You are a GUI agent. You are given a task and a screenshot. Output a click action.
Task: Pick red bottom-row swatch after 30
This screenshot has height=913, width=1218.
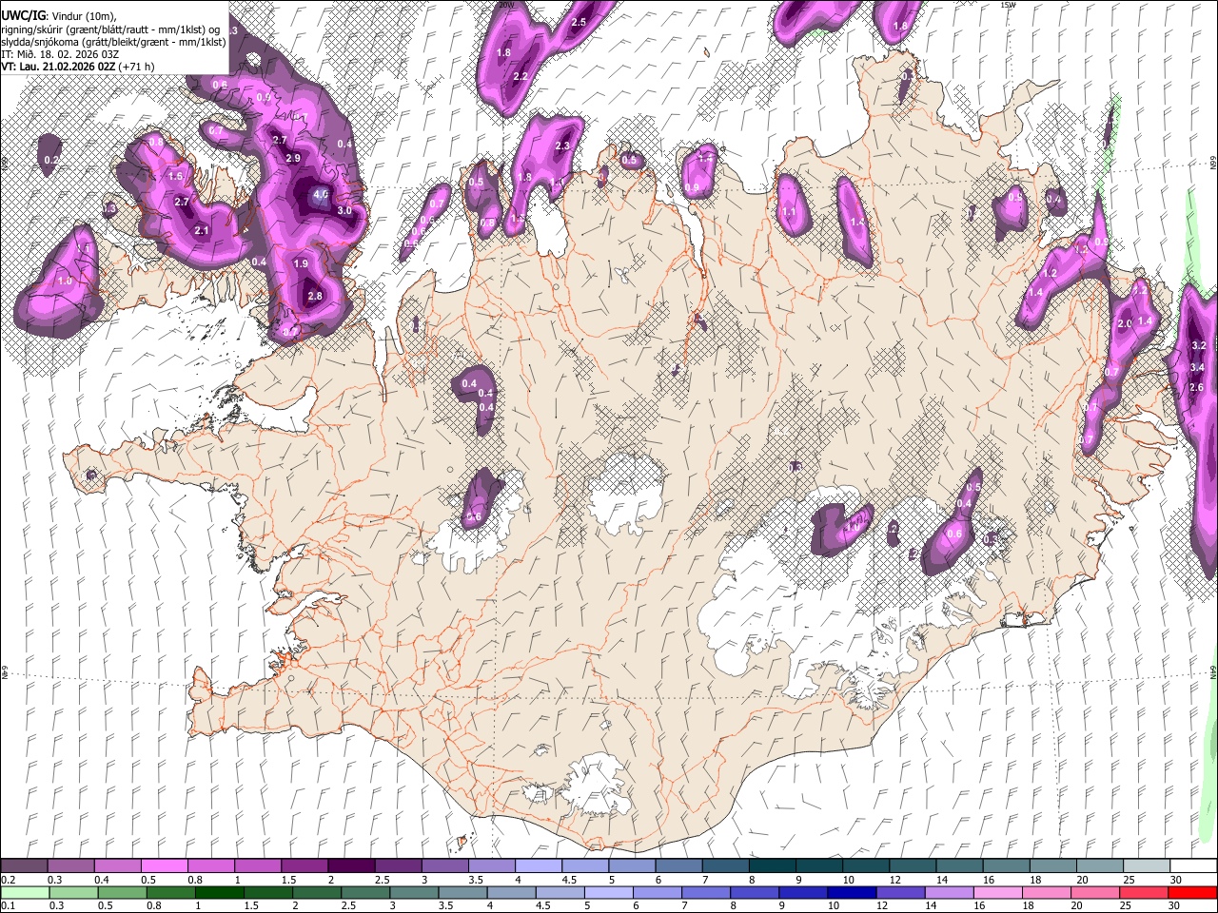click(x=1192, y=892)
